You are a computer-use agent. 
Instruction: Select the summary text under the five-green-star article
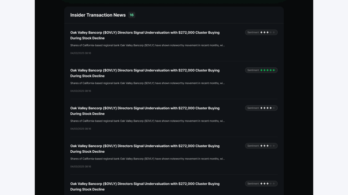click(x=147, y=83)
